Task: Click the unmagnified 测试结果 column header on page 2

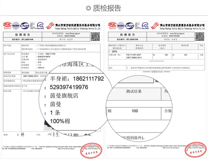Action: click(185, 45)
